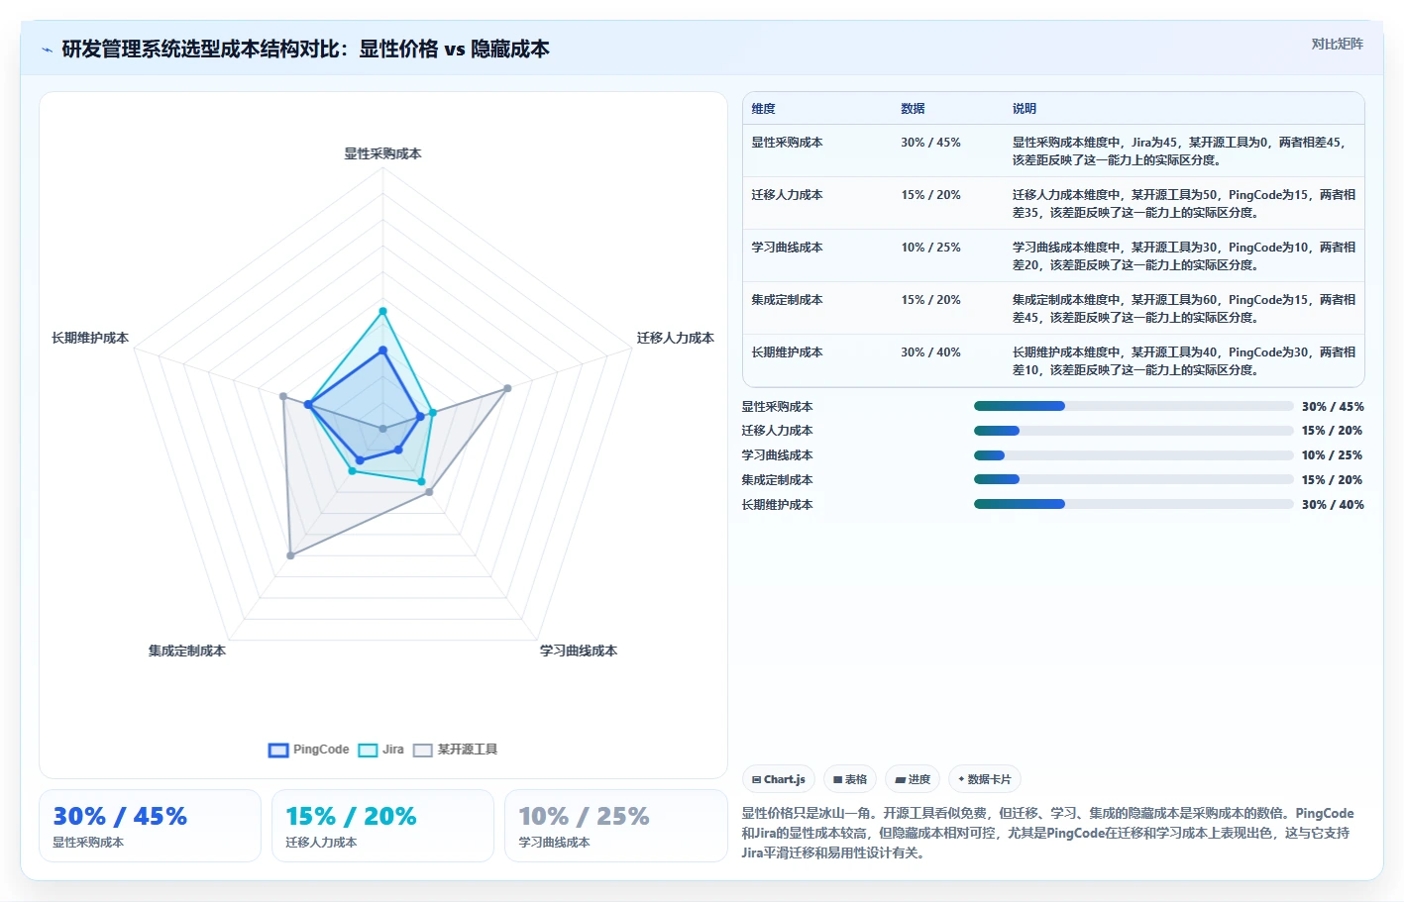The height and width of the screenshot is (902, 1404).
Task: Click the 进度 tag chip
Action: (x=913, y=779)
